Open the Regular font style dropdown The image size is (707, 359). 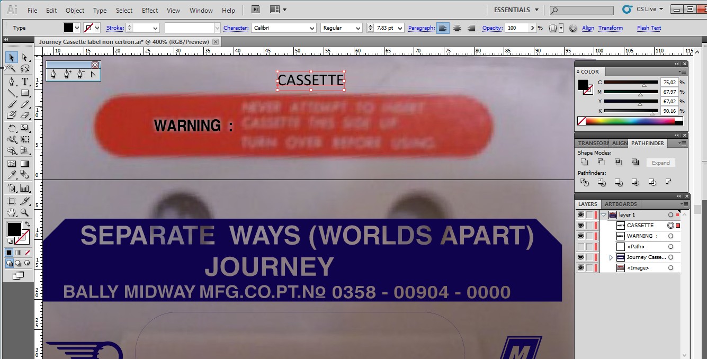(359, 28)
